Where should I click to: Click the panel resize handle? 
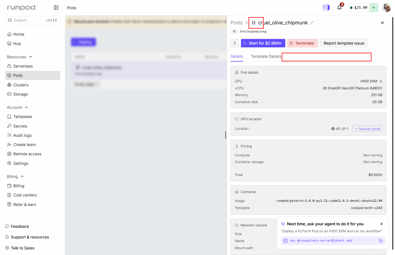(x=226, y=135)
